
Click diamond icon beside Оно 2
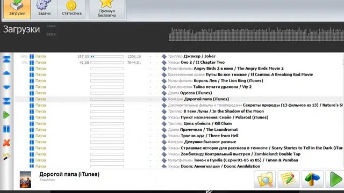point(164,63)
